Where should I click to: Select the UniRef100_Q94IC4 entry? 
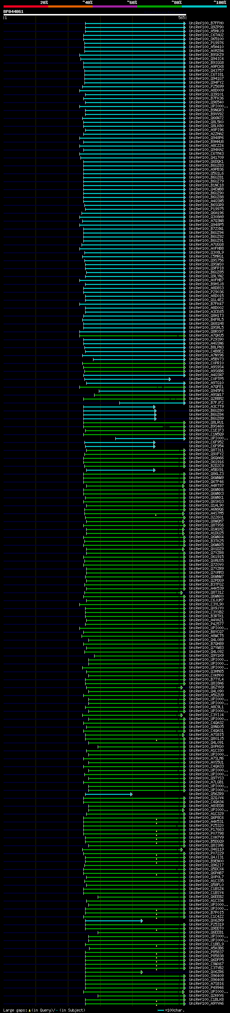point(206,59)
